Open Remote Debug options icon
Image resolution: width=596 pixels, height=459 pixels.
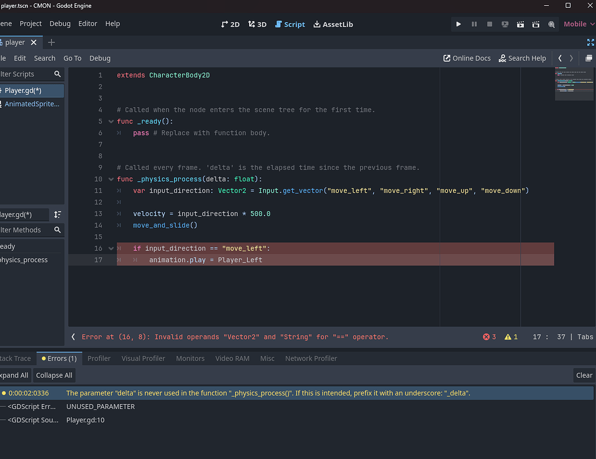(505, 24)
